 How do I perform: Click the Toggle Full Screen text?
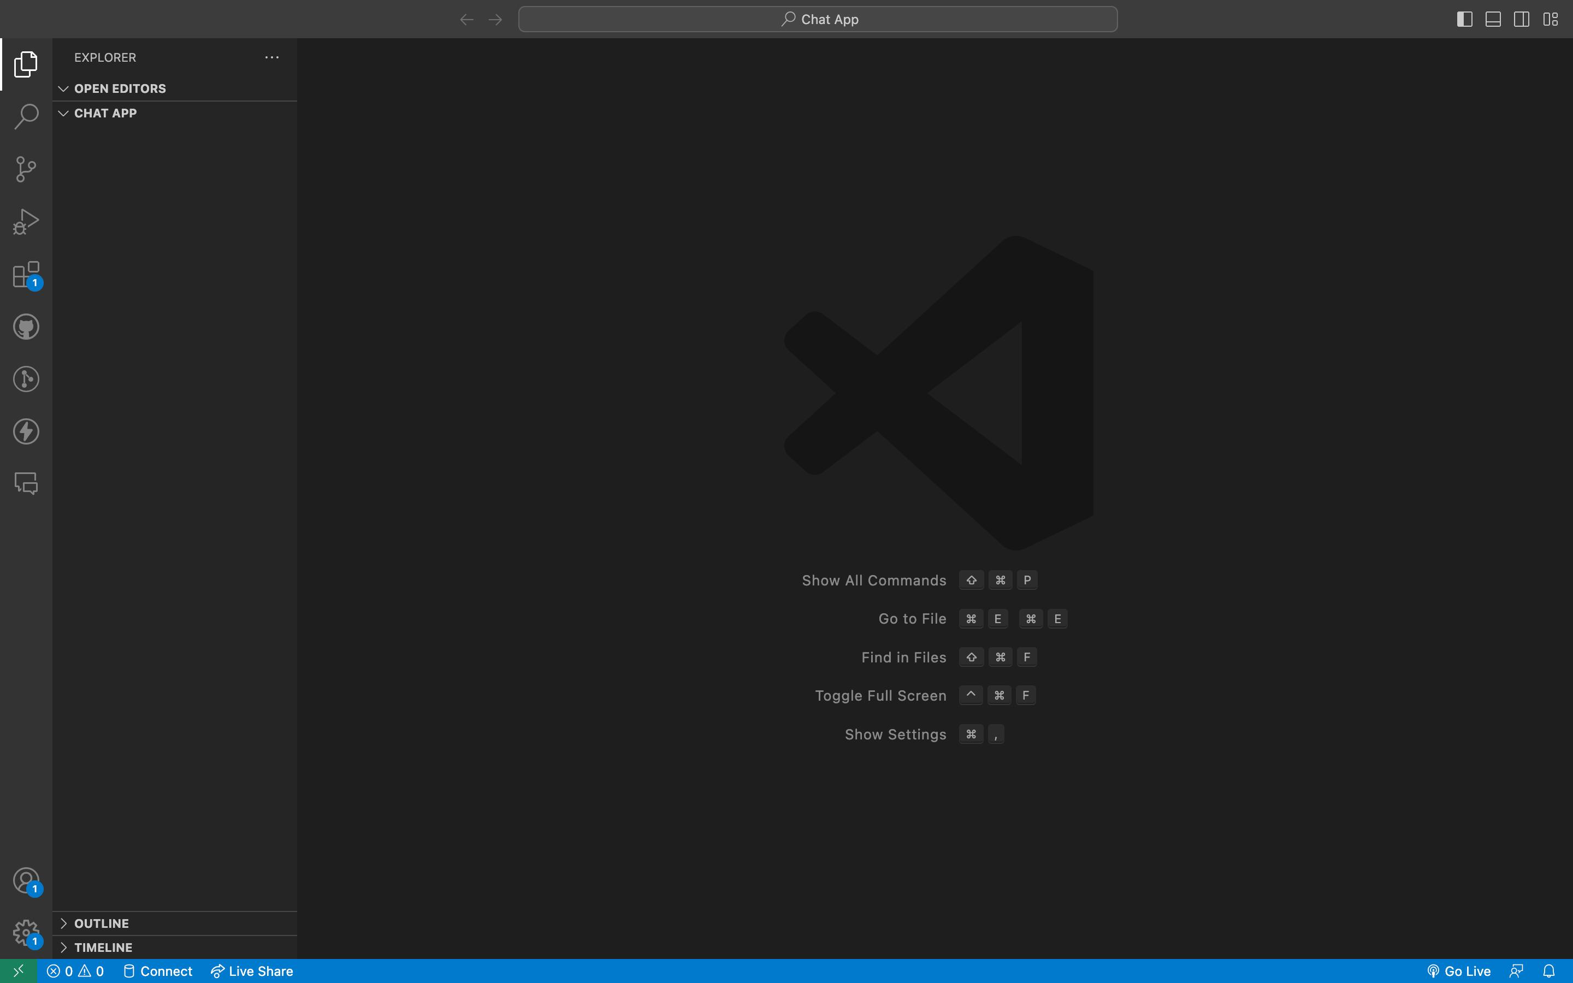point(880,696)
